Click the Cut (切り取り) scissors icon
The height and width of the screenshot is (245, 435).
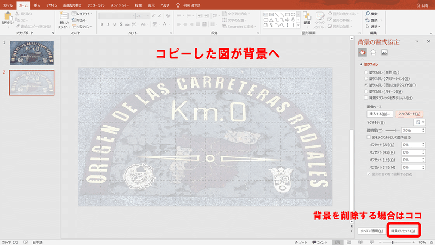point(17,13)
